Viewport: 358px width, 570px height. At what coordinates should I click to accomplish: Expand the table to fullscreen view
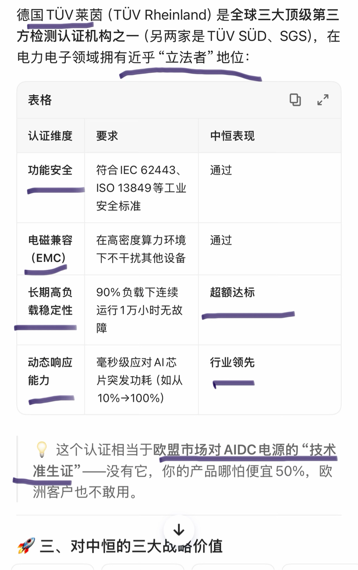pyautogui.click(x=323, y=100)
